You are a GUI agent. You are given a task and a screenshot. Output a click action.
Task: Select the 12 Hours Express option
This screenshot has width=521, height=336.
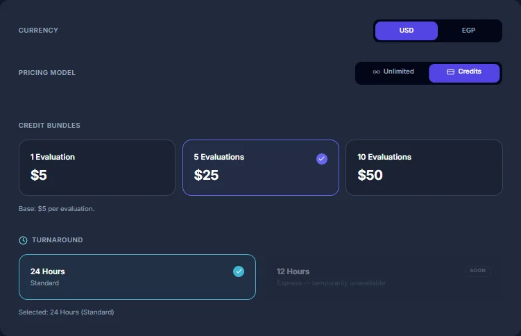click(x=384, y=277)
